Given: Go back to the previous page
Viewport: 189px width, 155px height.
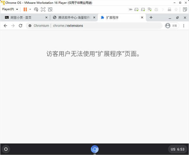Looking at the screenshot, I should coord(5,26).
